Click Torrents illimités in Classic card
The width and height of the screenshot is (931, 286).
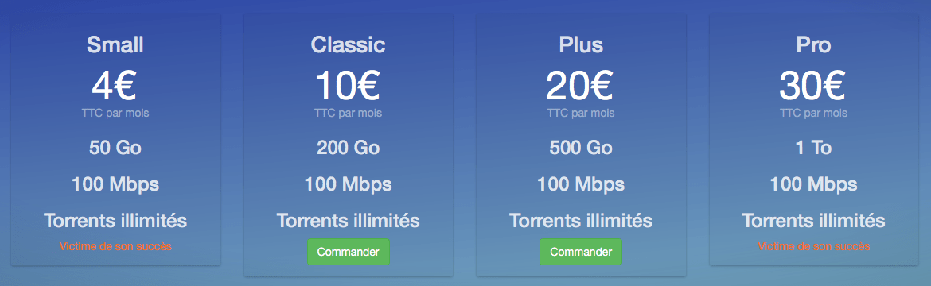click(348, 222)
